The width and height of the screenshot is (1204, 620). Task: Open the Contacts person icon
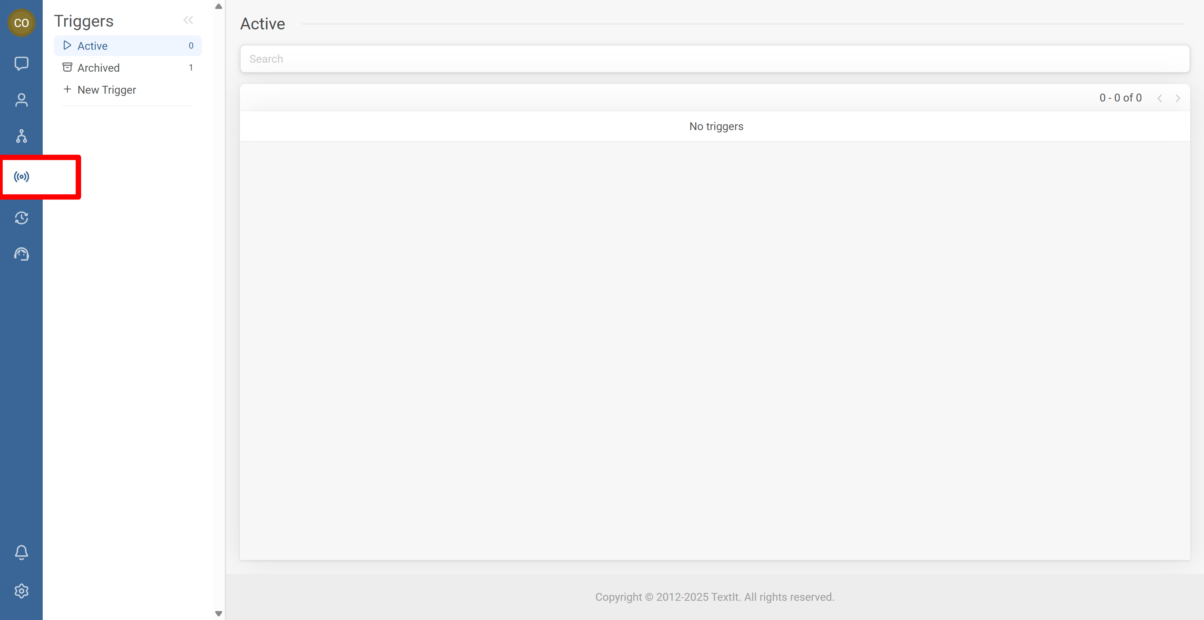tap(21, 100)
